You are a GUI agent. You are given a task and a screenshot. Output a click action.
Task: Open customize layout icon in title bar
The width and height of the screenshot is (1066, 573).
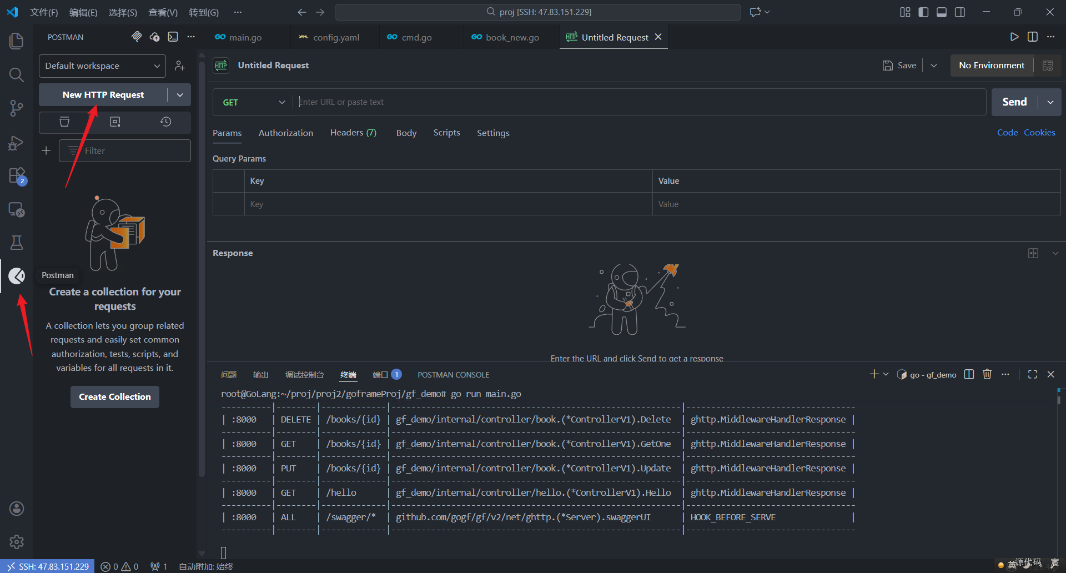pyautogui.click(x=905, y=12)
